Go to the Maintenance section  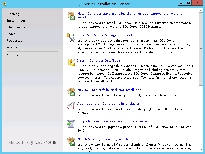point(16,27)
